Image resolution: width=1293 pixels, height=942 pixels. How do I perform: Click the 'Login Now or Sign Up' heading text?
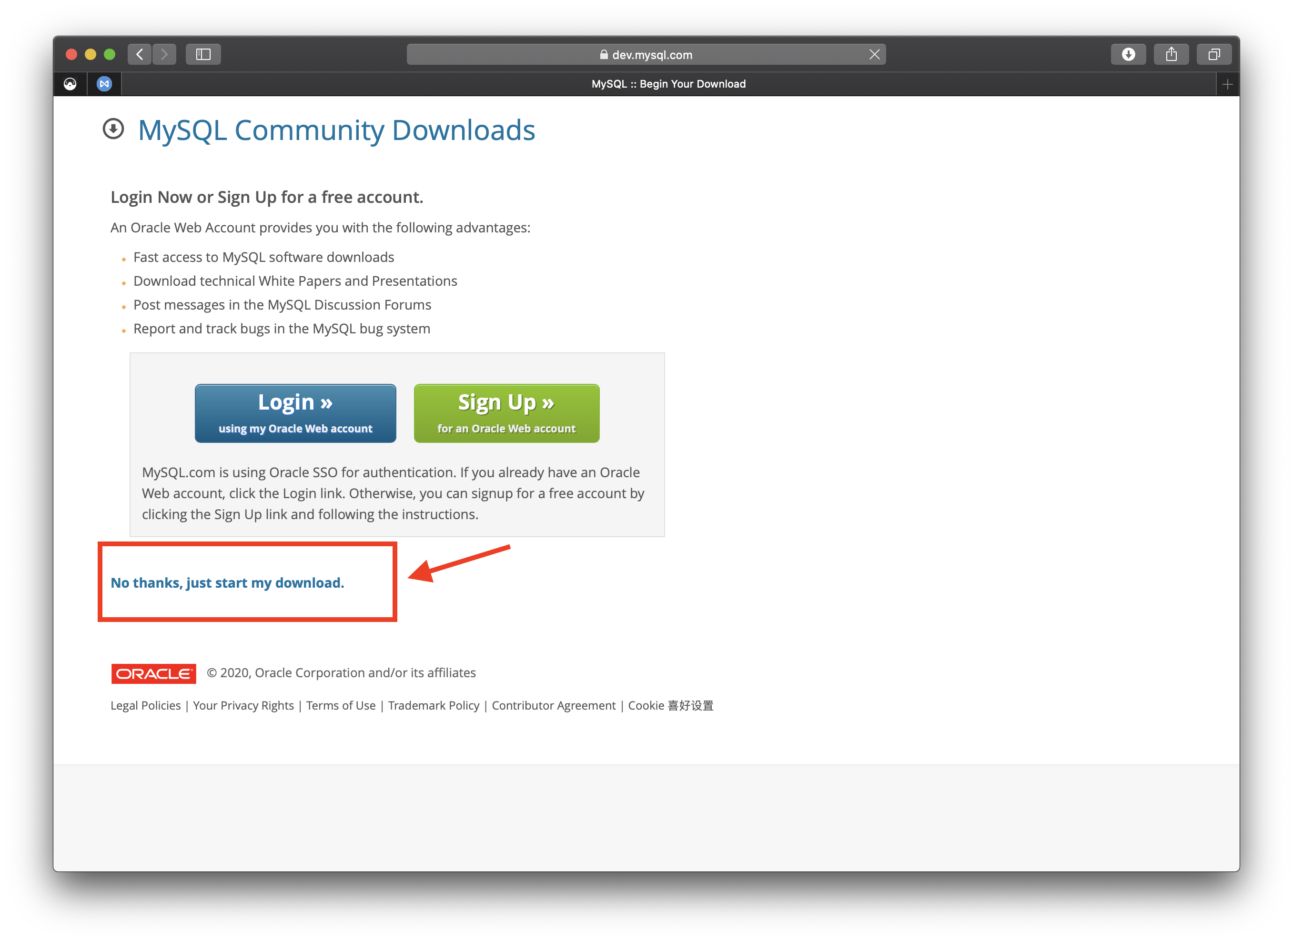(x=267, y=197)
